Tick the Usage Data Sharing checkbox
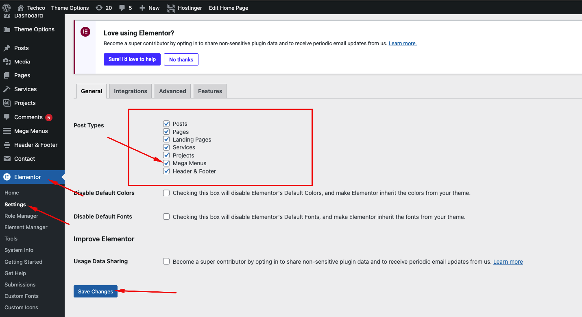Screen dimensions: 582x317 pyautogui.click(x=166, y=261)
